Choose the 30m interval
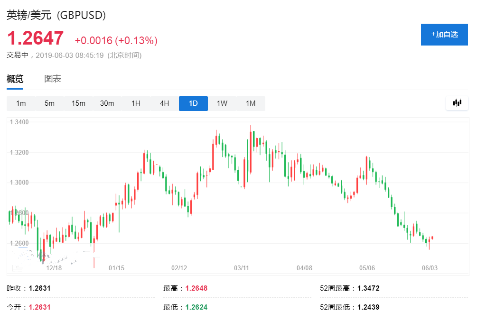Screen dimensions: 477x321 pos(107,103)
